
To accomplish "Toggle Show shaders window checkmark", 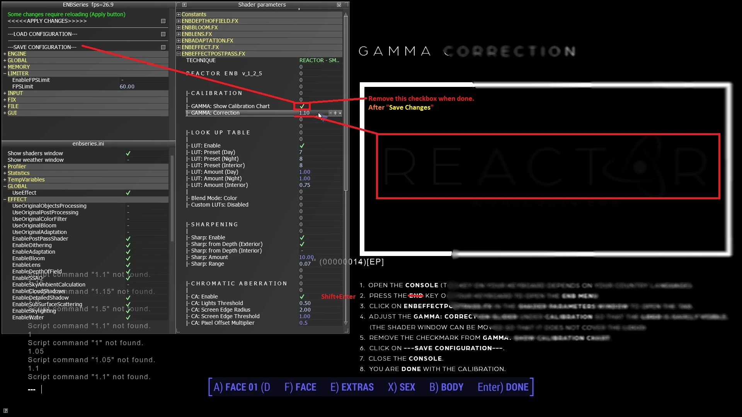I will (x=128, y=154).
